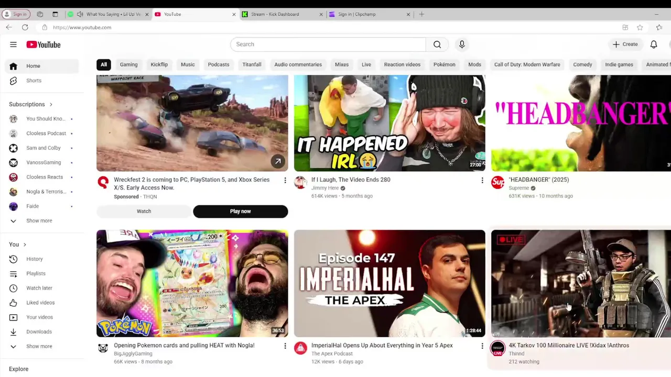The image size is (671, 377).
Task: Expand the You section chevron
Action: (x=24, y=245)
